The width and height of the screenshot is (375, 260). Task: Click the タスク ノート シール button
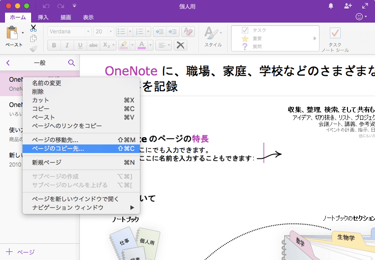[335, 40]
